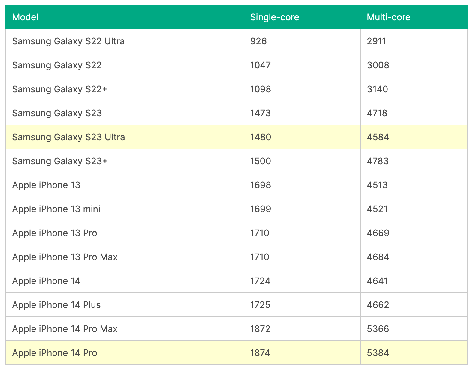The image size is (473, 371).
Task: Select single-core score 1500 for Galaxy S23+
Action: (x=260, y=161)
